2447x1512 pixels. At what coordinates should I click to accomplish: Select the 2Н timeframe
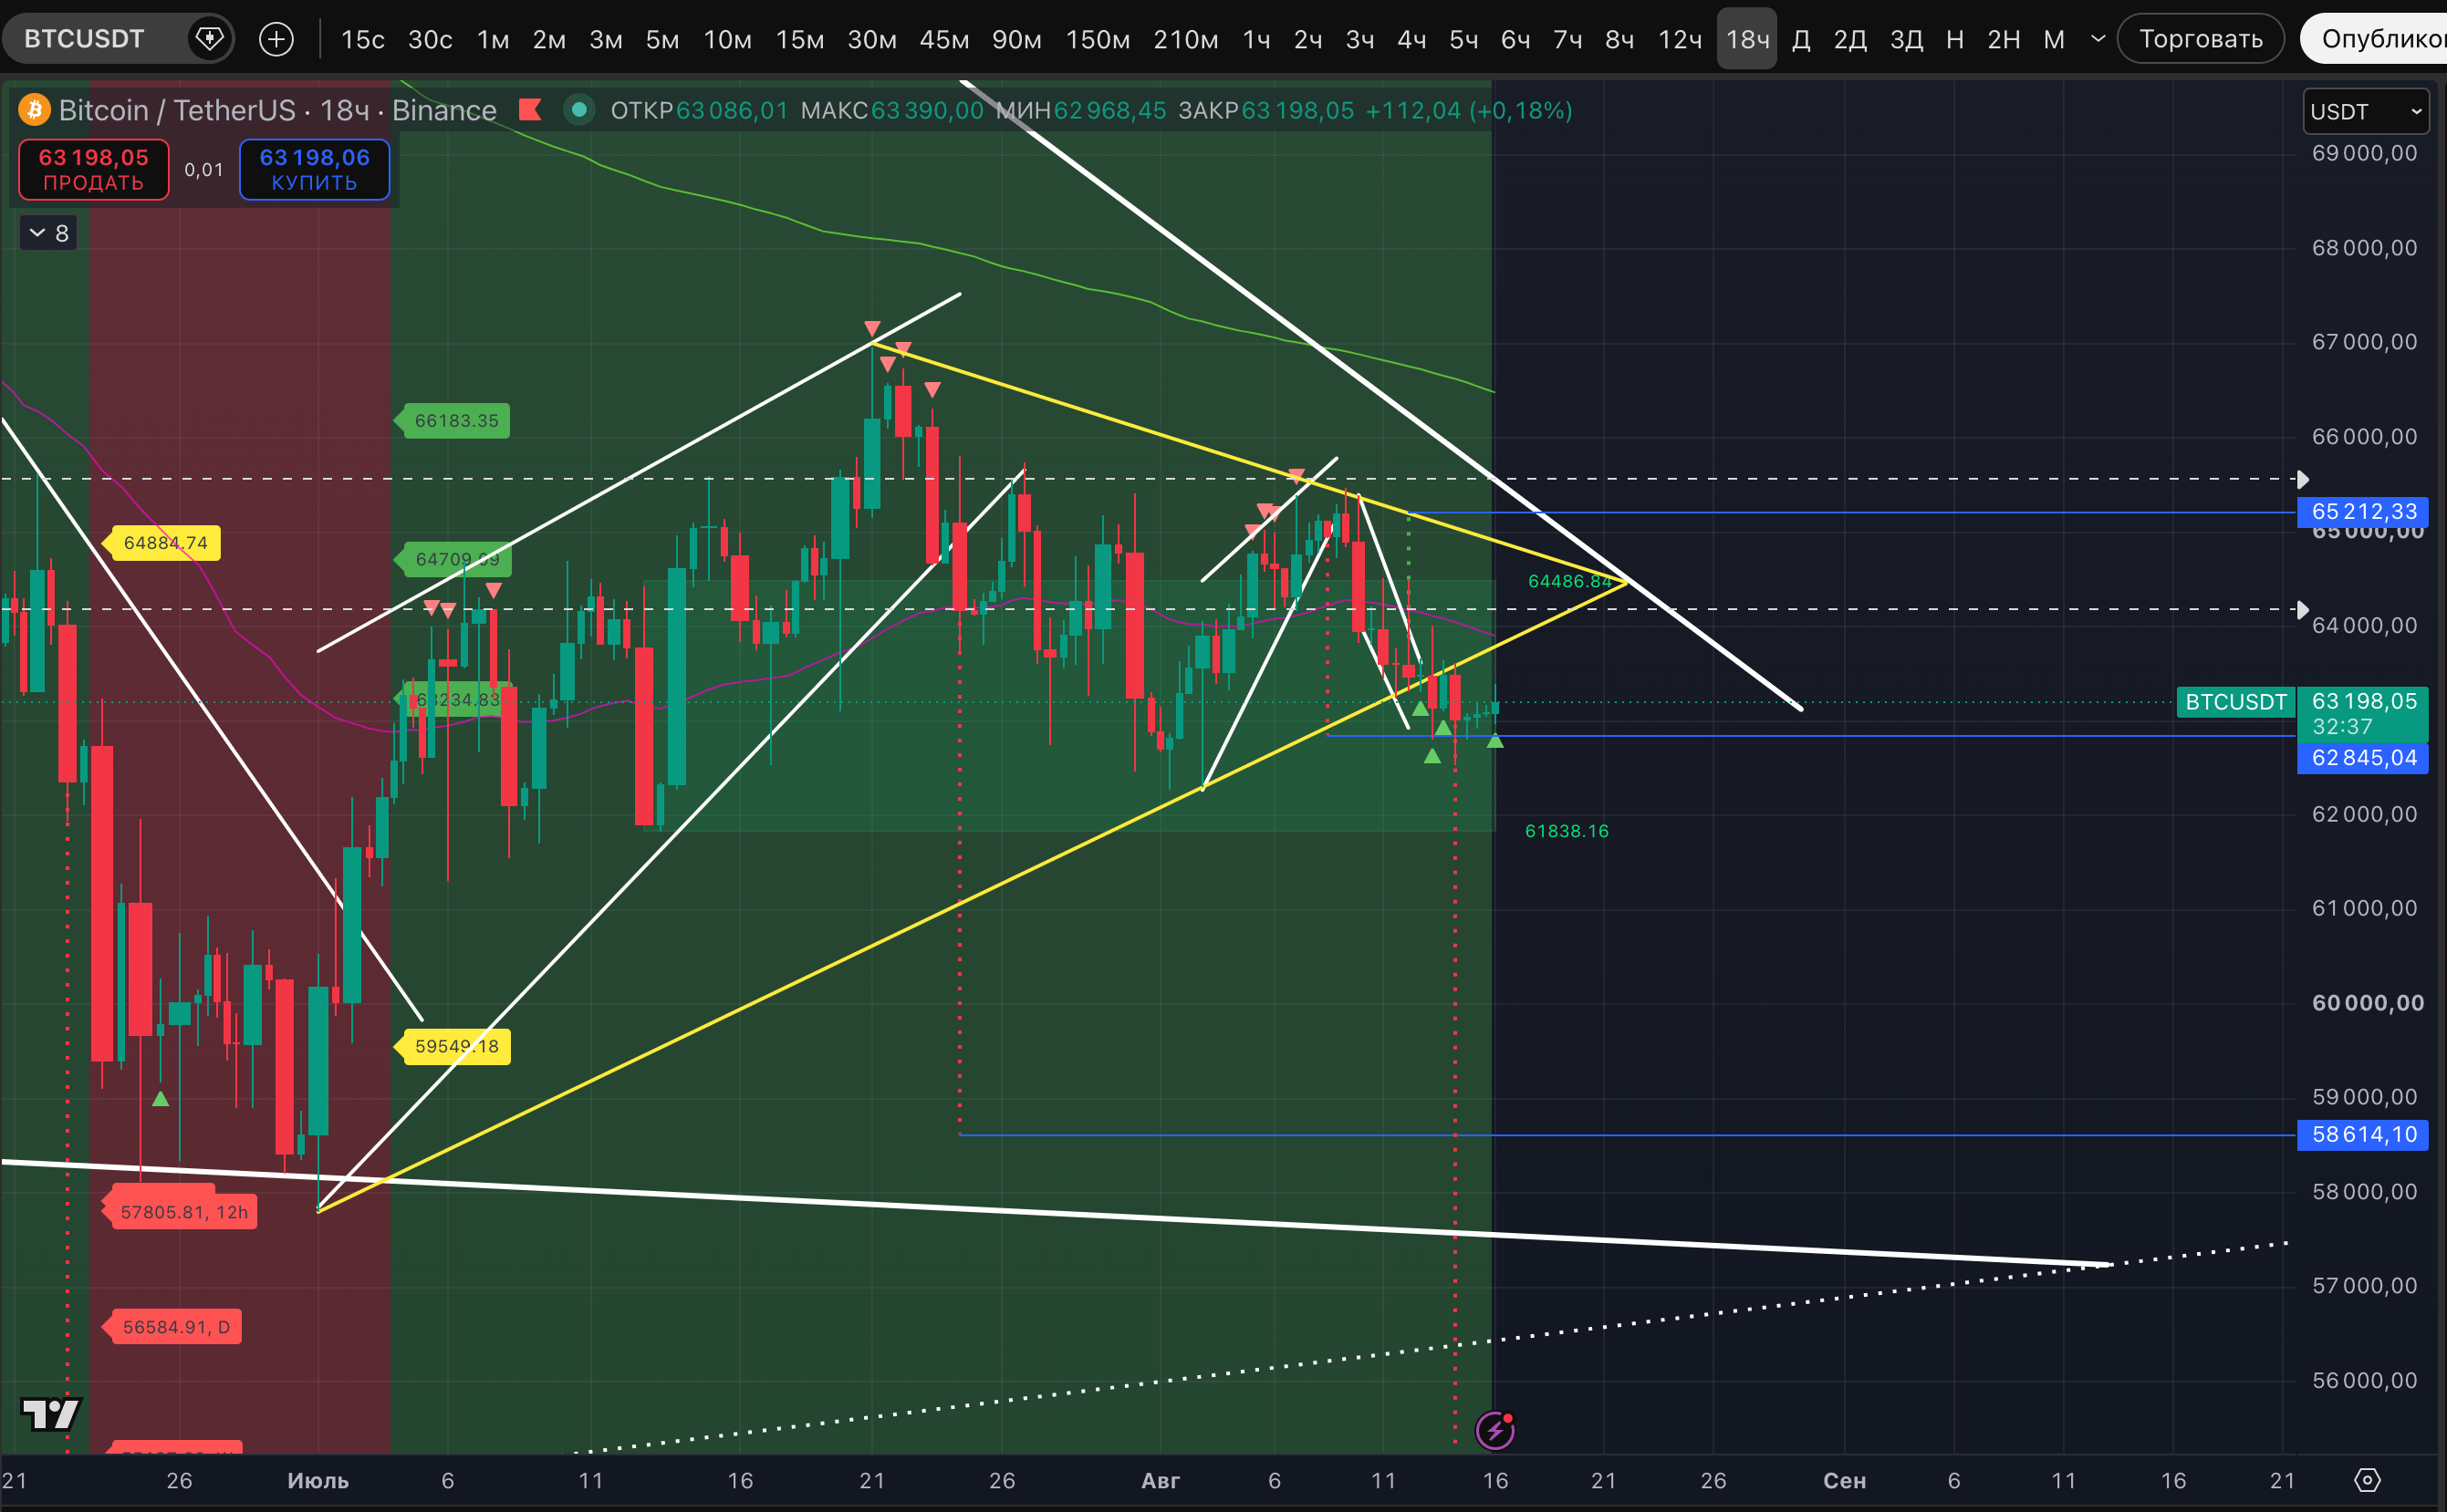pos(2003,40)
